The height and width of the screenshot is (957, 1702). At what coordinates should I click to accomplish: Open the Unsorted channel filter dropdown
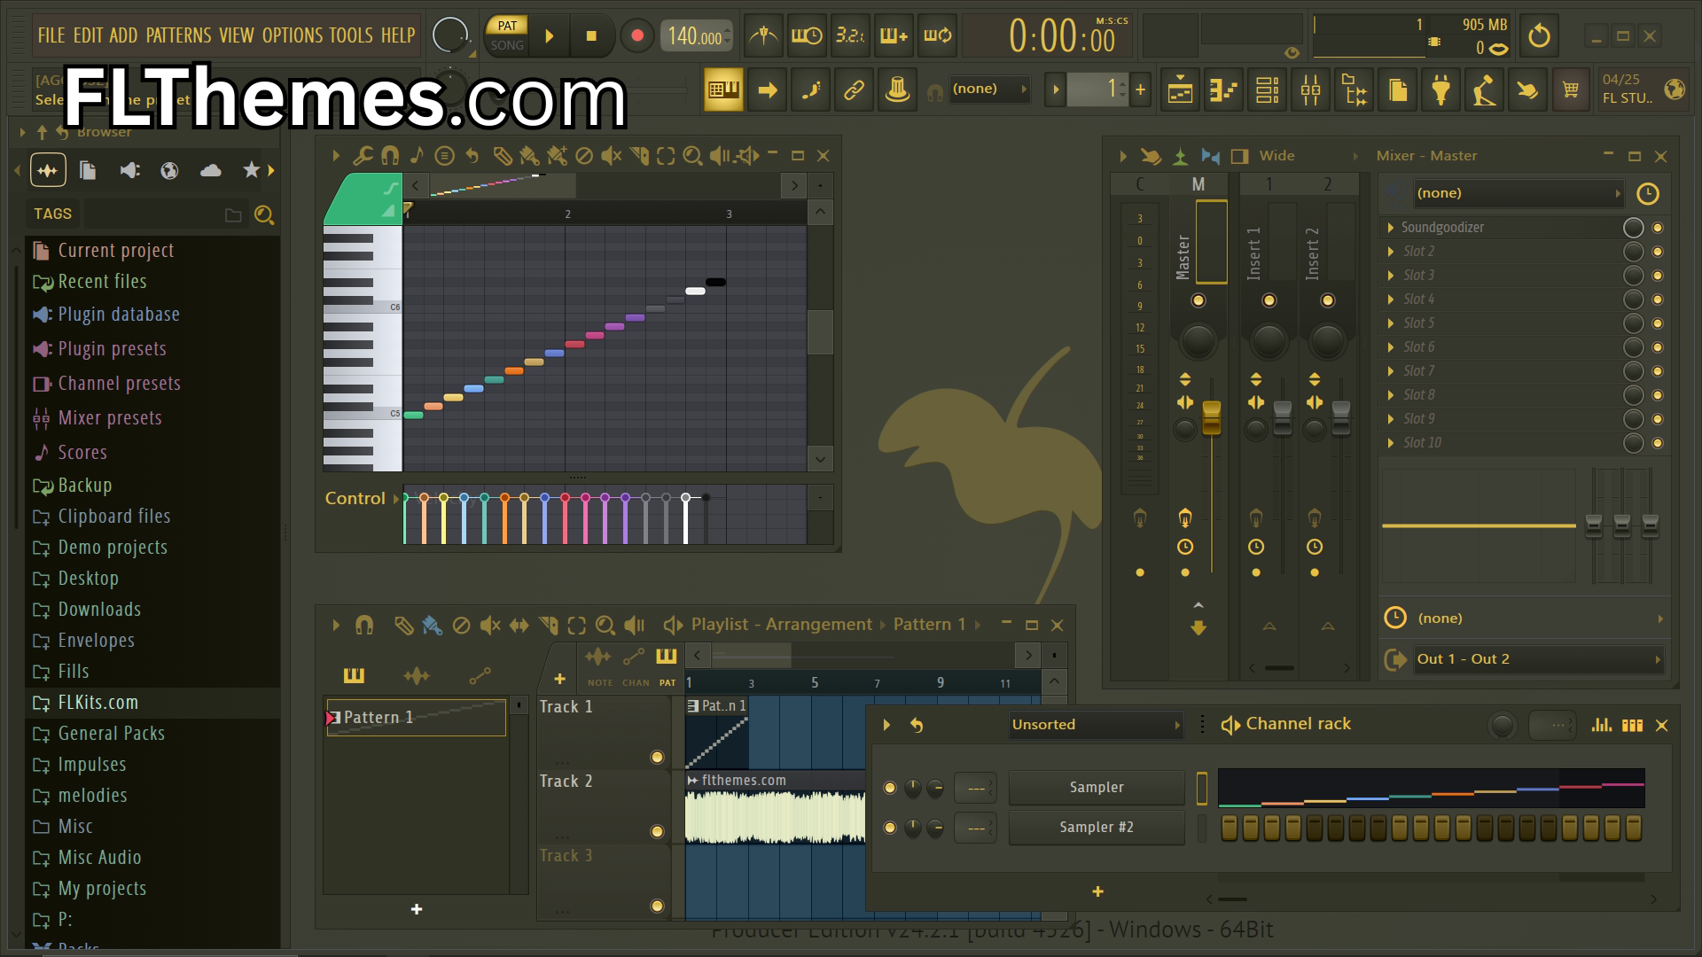point(1097,725)
